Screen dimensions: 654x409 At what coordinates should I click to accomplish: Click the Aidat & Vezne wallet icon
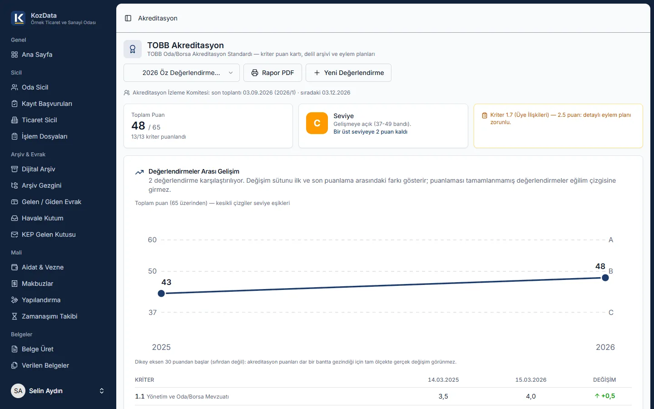(15, 267)
